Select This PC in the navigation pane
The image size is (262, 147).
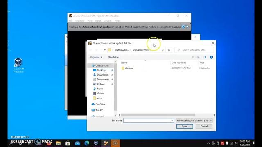[x=99, y=110]
